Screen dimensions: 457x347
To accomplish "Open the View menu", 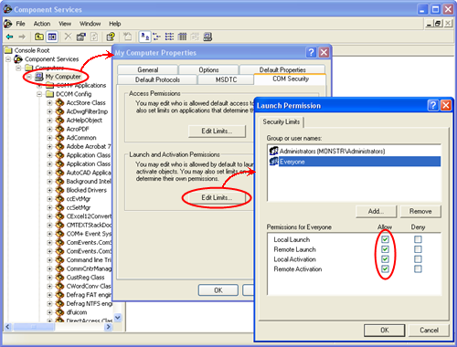I will point(65,24).
